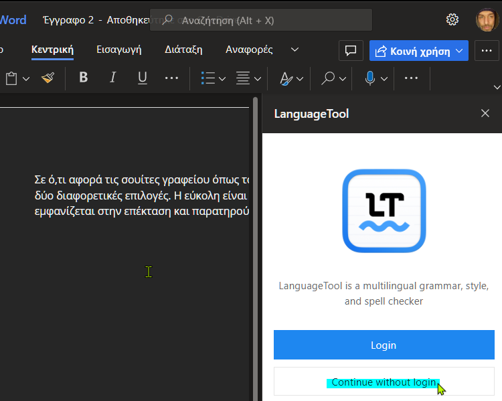Expand the Paste options arrow
The image size is (502, 401).
26,79
